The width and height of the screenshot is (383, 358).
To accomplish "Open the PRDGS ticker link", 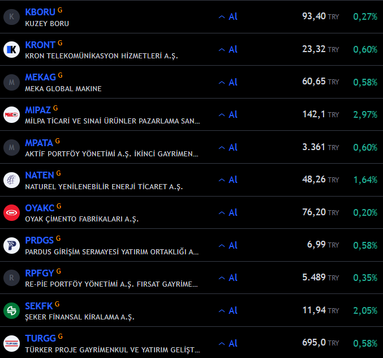I will click(x=40, y=240).
